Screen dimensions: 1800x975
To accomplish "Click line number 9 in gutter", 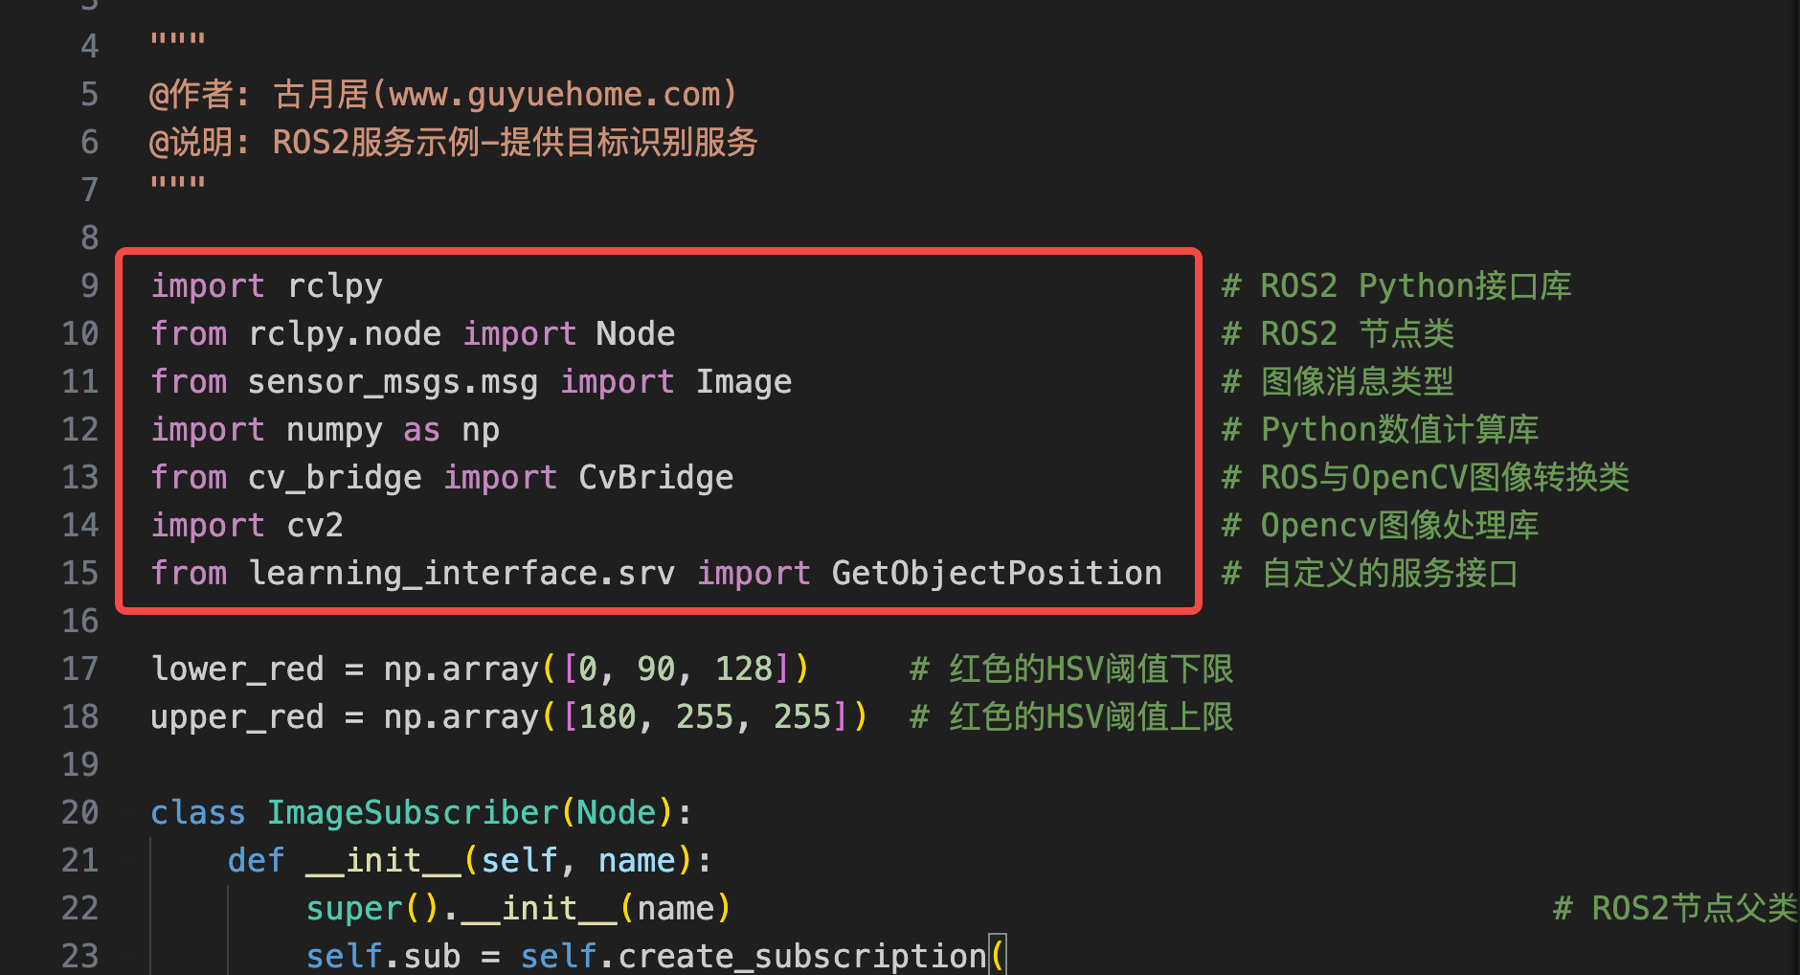I will [89, 285].
